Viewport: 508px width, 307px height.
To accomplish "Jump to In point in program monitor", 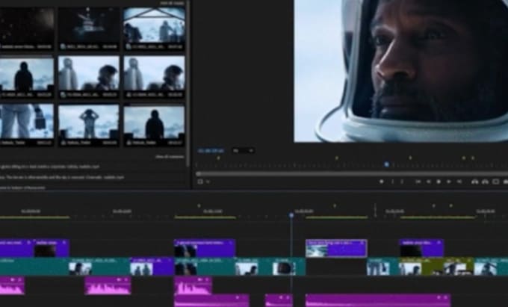I will 418,182.
